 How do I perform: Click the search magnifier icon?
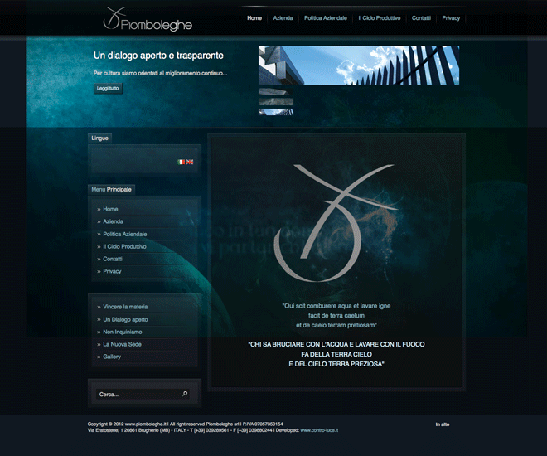[x=185, y=394]
